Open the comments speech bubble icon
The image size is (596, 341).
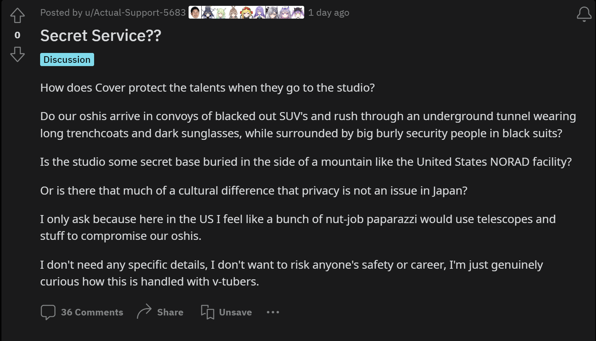[48, 312]
